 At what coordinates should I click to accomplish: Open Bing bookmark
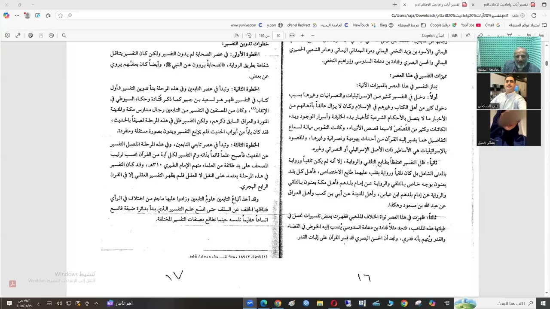(x=386, y=25)
